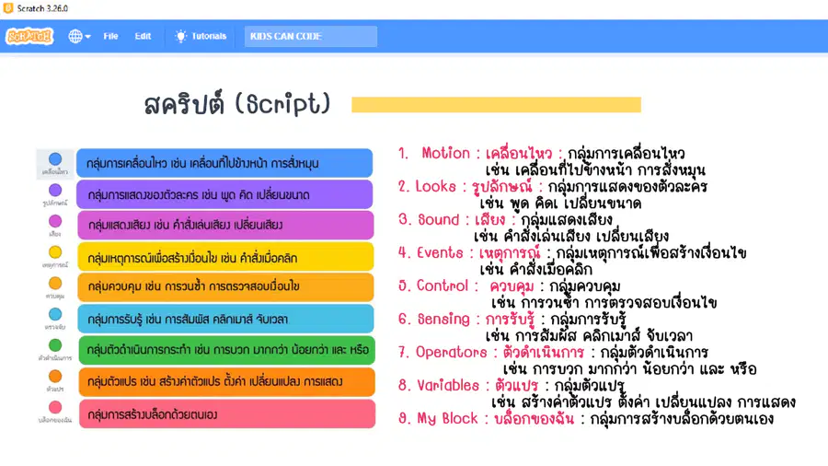Select the orange Control category circle
Viewport: 828px width, 466px height.
point(55,284)
